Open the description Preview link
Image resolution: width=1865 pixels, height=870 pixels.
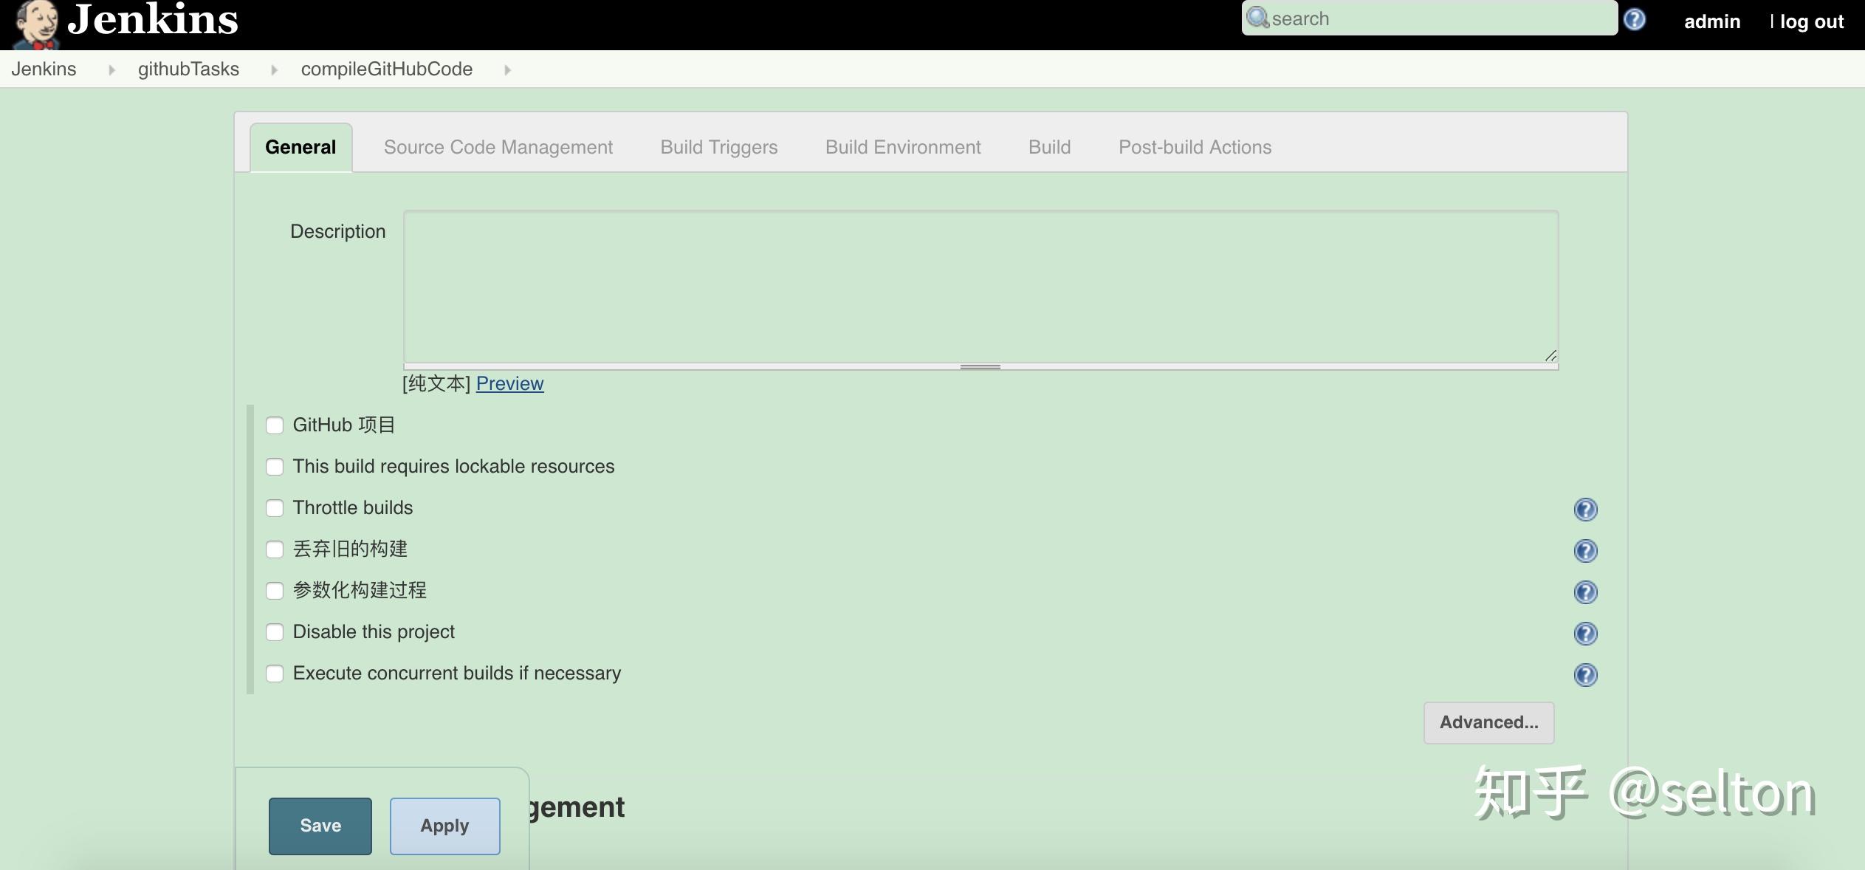509,383
